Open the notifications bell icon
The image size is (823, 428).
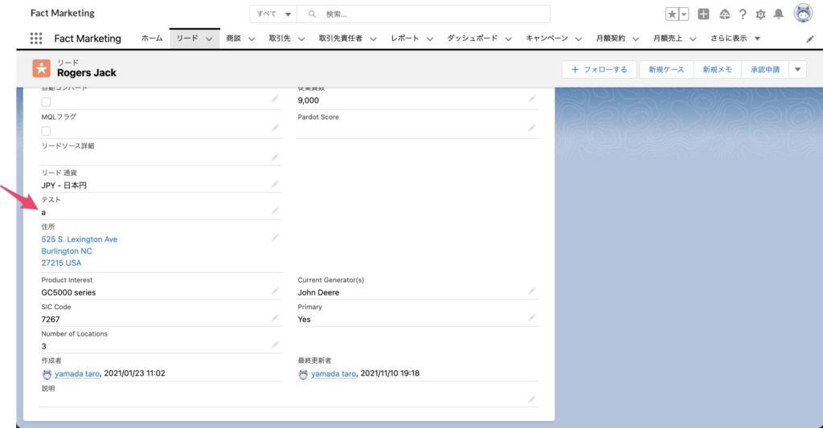(779, 14)
